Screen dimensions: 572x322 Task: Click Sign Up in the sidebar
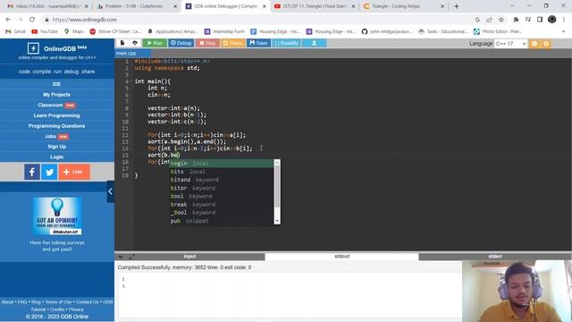pos(56,147)
